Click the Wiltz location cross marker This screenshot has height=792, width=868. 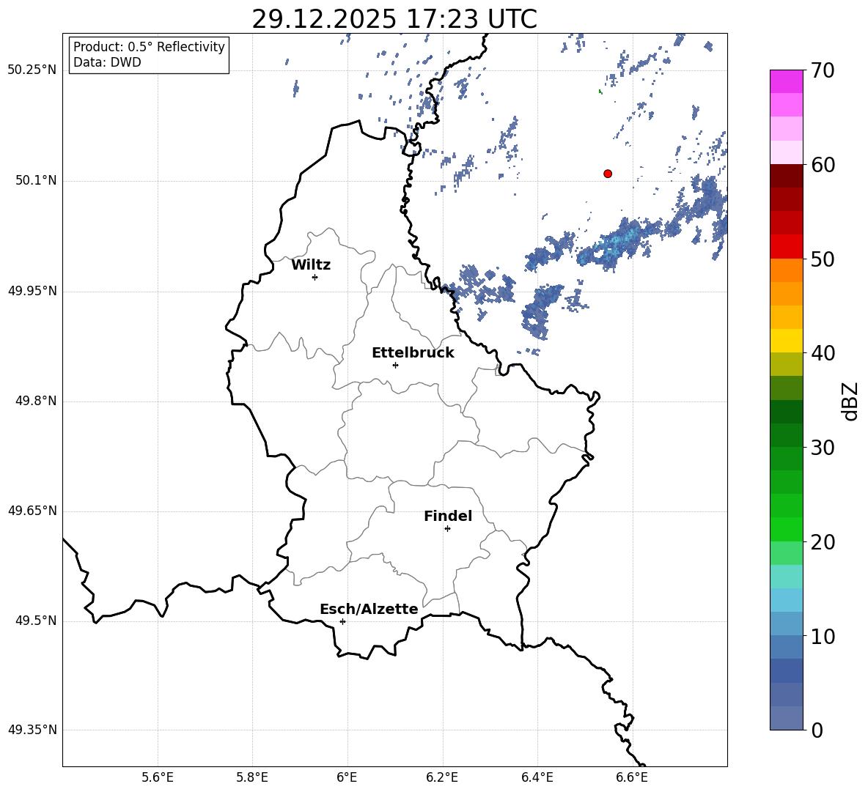pyautogui.click(x=315, y=277)
